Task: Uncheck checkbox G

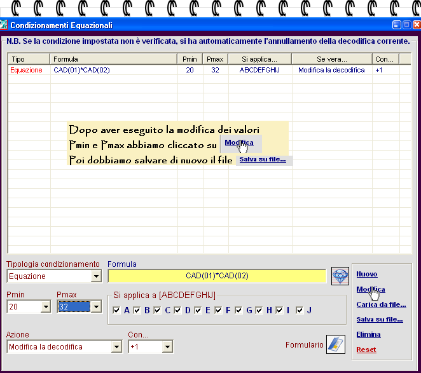Action: click(x=238, y=311)
